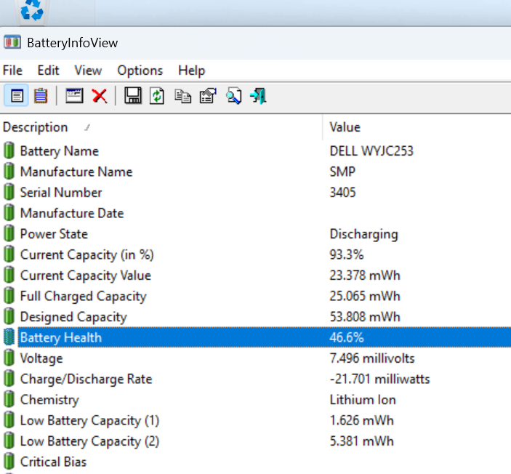Click the 93.3% capacity value
Viewport: 511px width, 474px height.
click(347, 254)
